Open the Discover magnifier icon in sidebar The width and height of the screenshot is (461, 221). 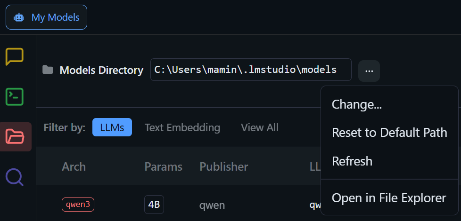[x=15, y=177]
